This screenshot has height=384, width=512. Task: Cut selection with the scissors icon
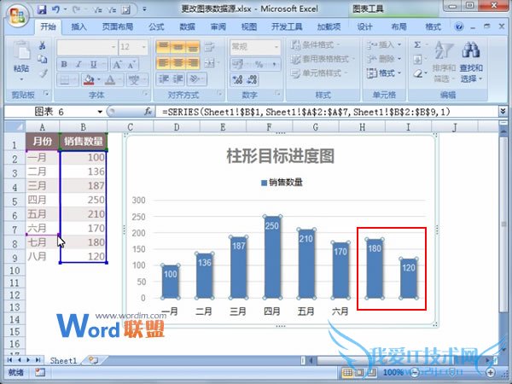pos(42,45)
